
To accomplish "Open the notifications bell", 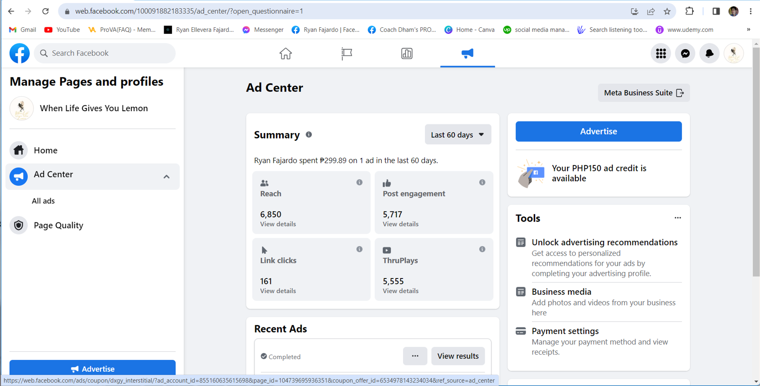I will 709,53.
